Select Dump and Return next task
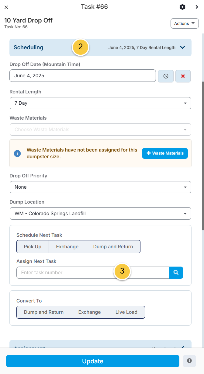This screenshot has height=374, width=204. 113,247
